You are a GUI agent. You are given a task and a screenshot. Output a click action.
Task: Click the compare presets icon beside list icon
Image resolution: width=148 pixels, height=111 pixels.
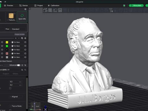(25, 65)
